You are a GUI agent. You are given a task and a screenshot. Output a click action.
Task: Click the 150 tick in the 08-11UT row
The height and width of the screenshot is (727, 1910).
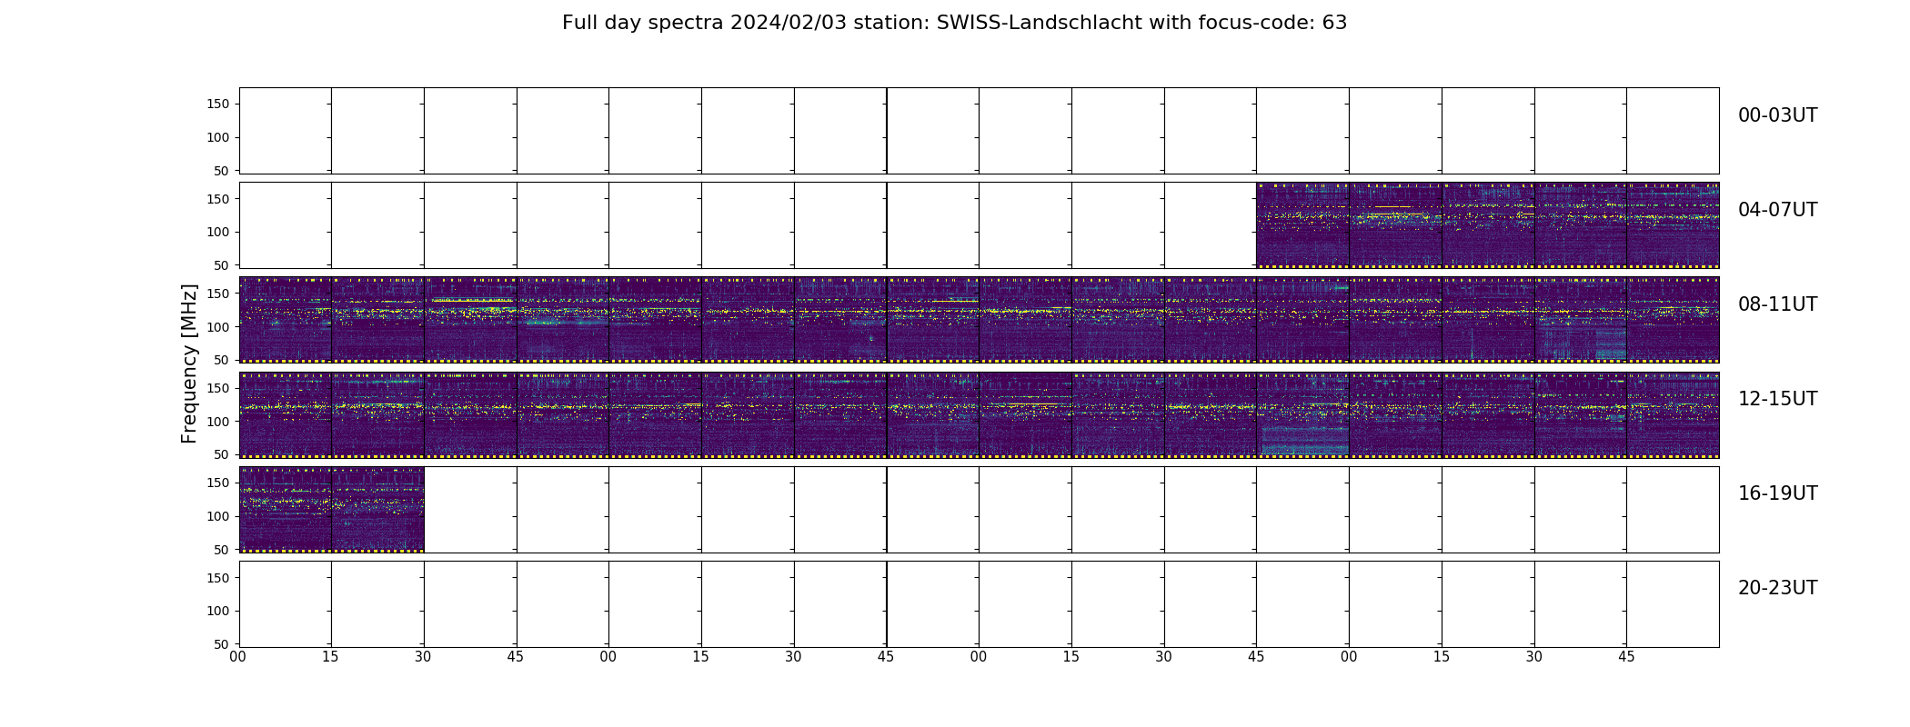click(218, 294)
